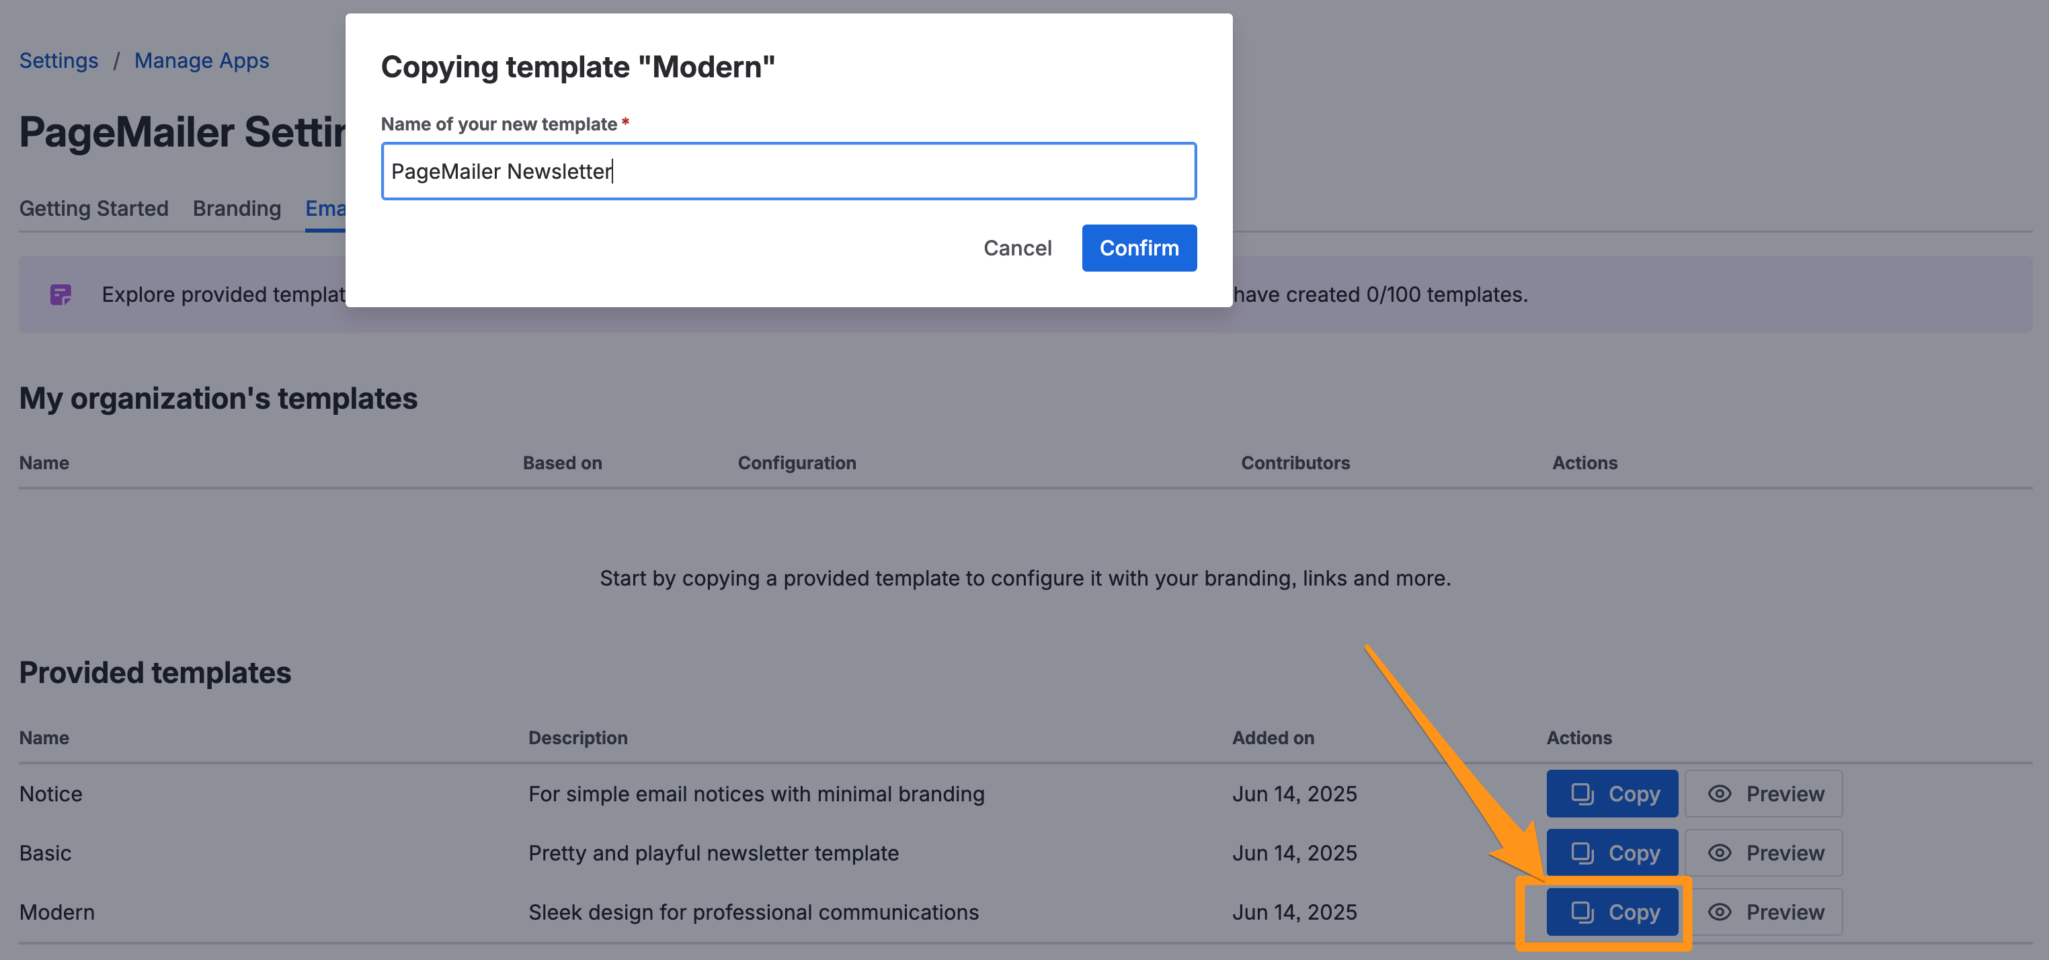Click the Preview button for Basic template
The image size is (2049, 960).
[x=1763, y=852]
